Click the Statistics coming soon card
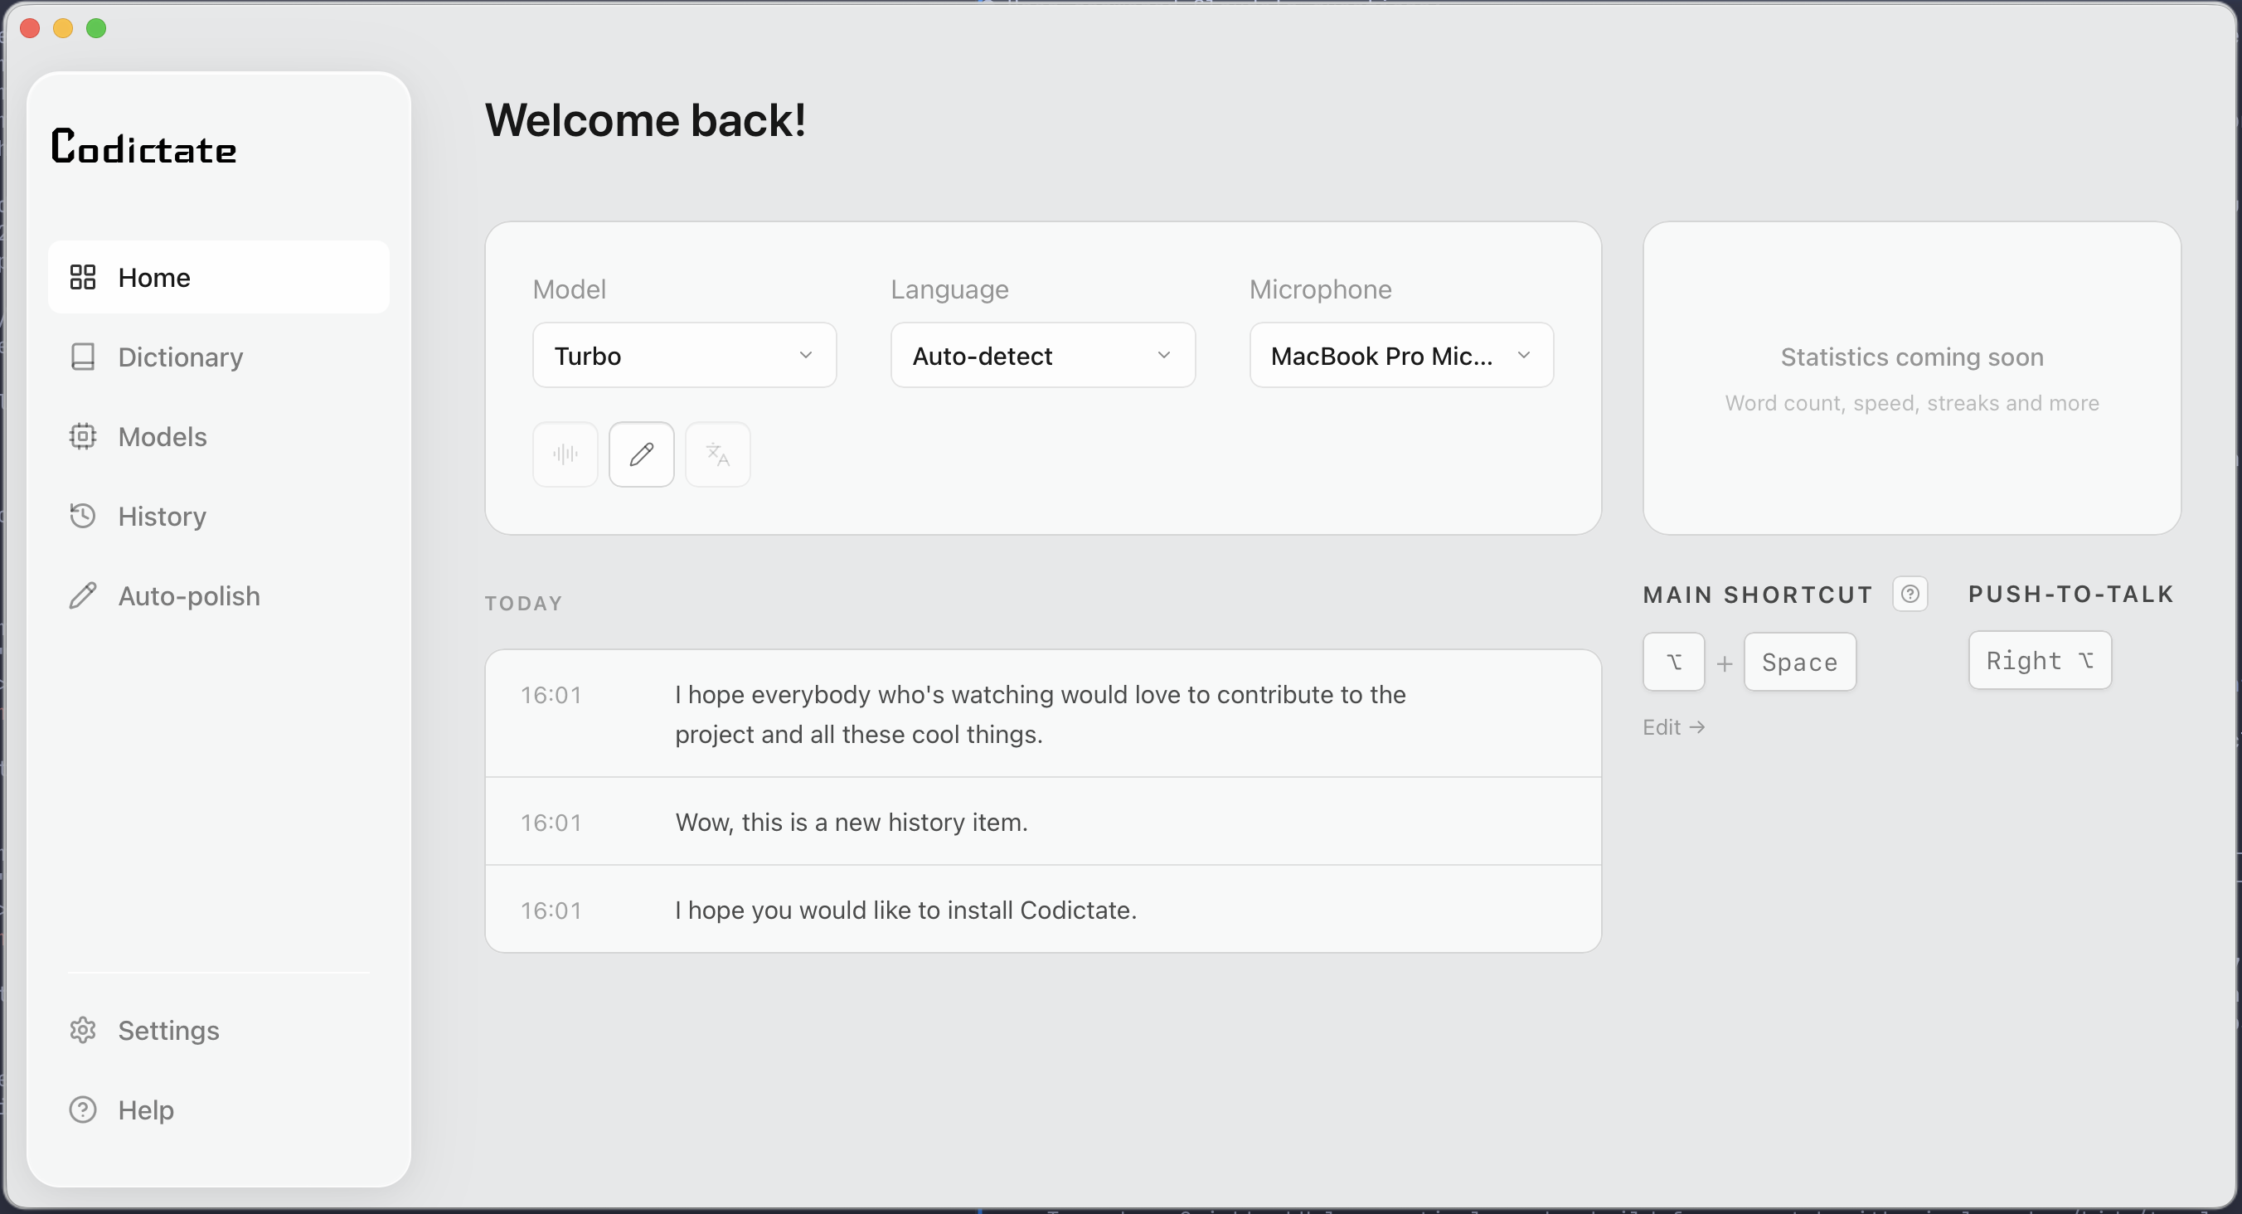 (x=1911, y=377)
